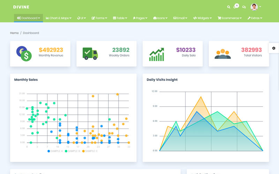Click the Daily Sale growth chart icon
This screenshot has width=279, height=174.
(157, 54)
